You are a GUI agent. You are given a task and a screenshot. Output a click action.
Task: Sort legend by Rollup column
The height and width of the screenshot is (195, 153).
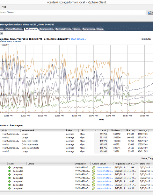(x=72, y=130)
